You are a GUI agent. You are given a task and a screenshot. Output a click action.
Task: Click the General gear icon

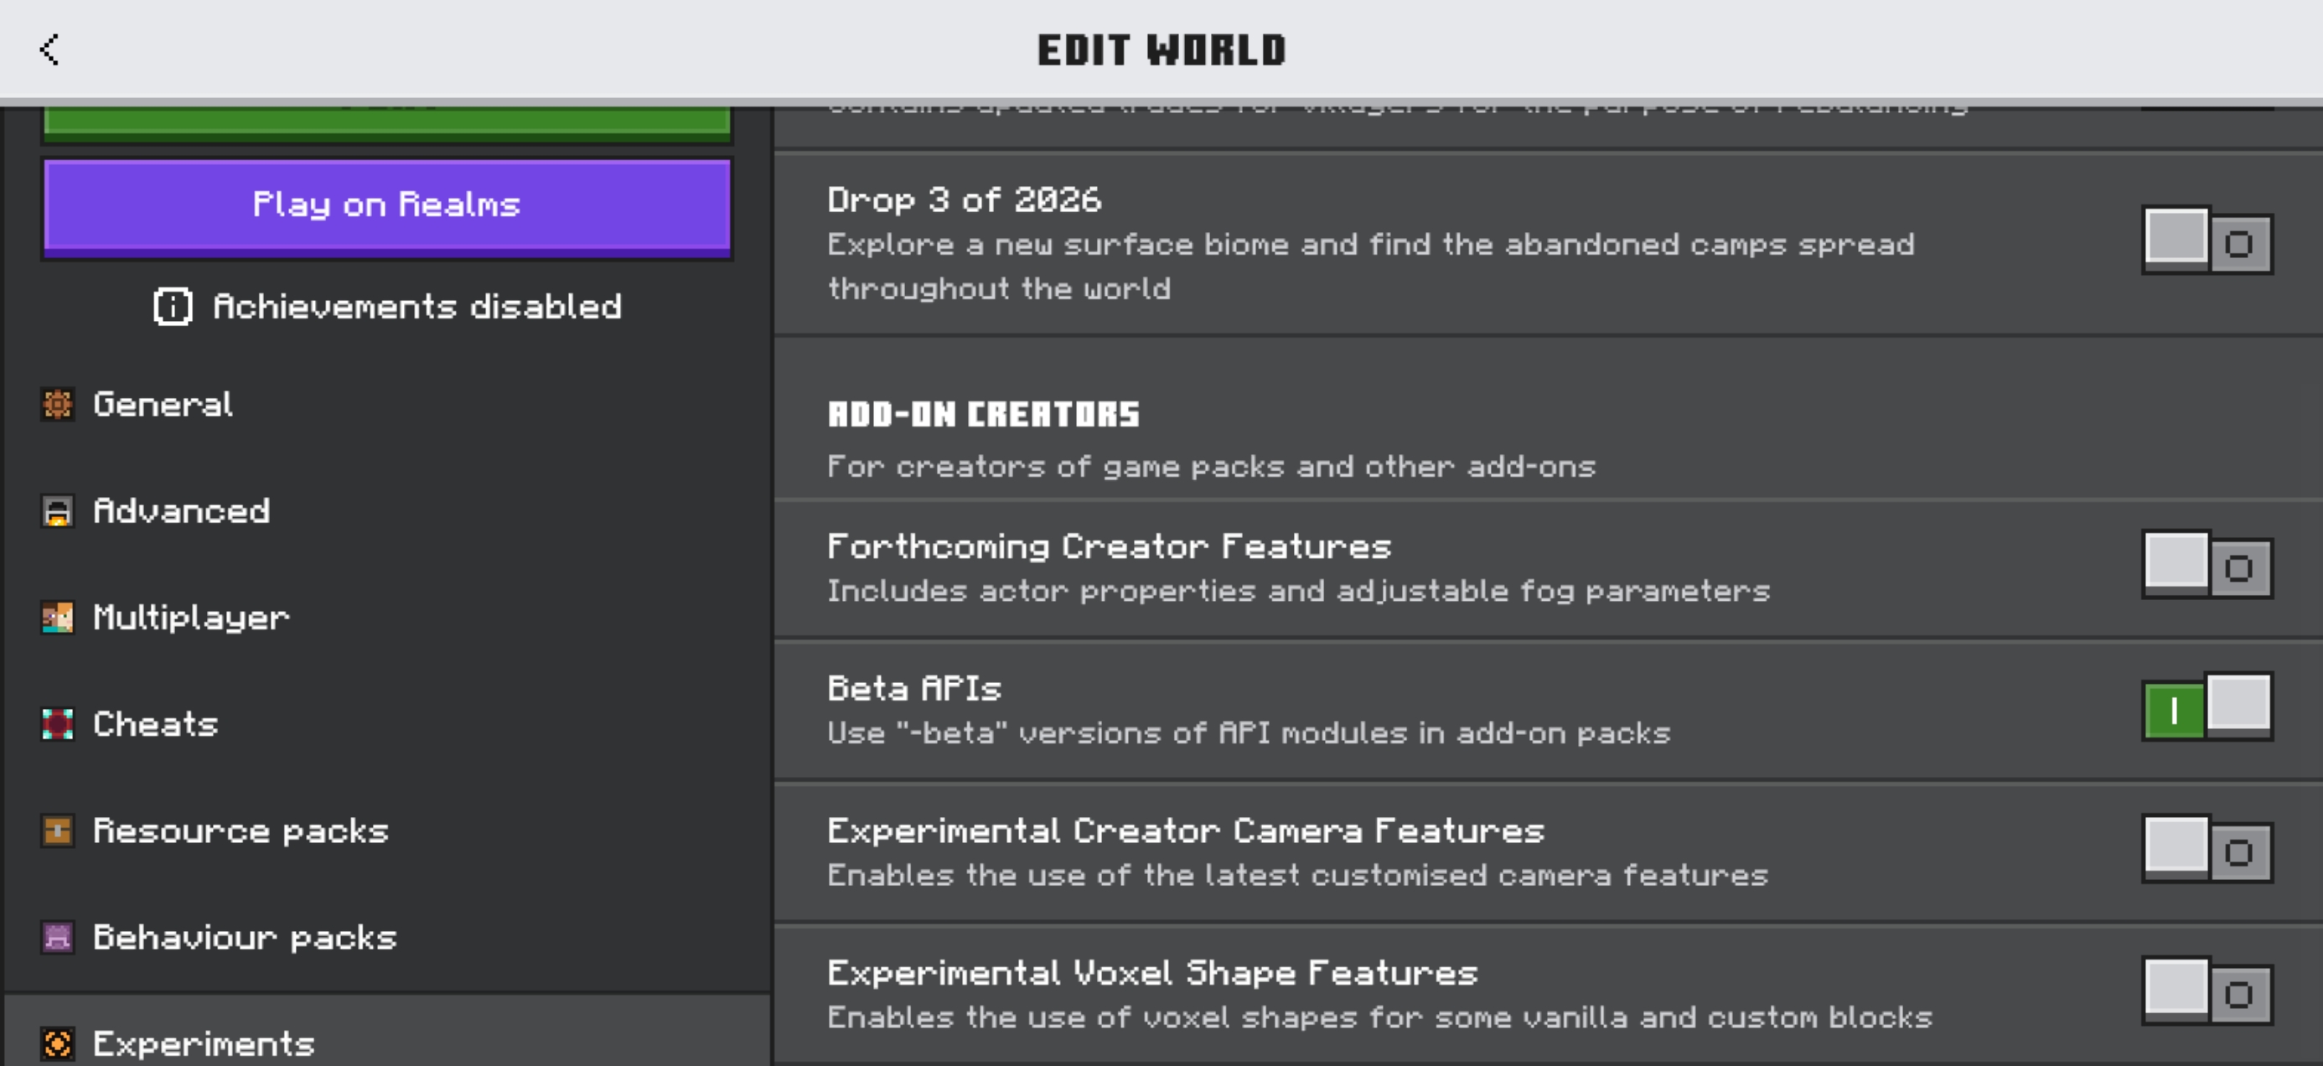(x=58, y=404)
